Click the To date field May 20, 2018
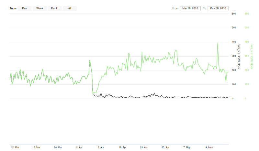The height and width of the screenshot is (151, 259). pyautogui.click(x=218, y=8)
